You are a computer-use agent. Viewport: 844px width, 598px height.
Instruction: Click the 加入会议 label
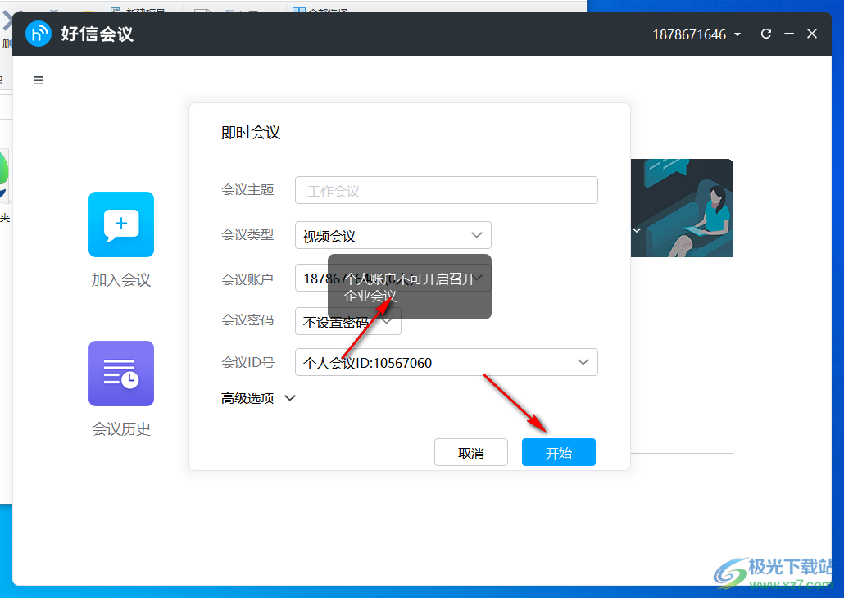click(x=121, y=280)
